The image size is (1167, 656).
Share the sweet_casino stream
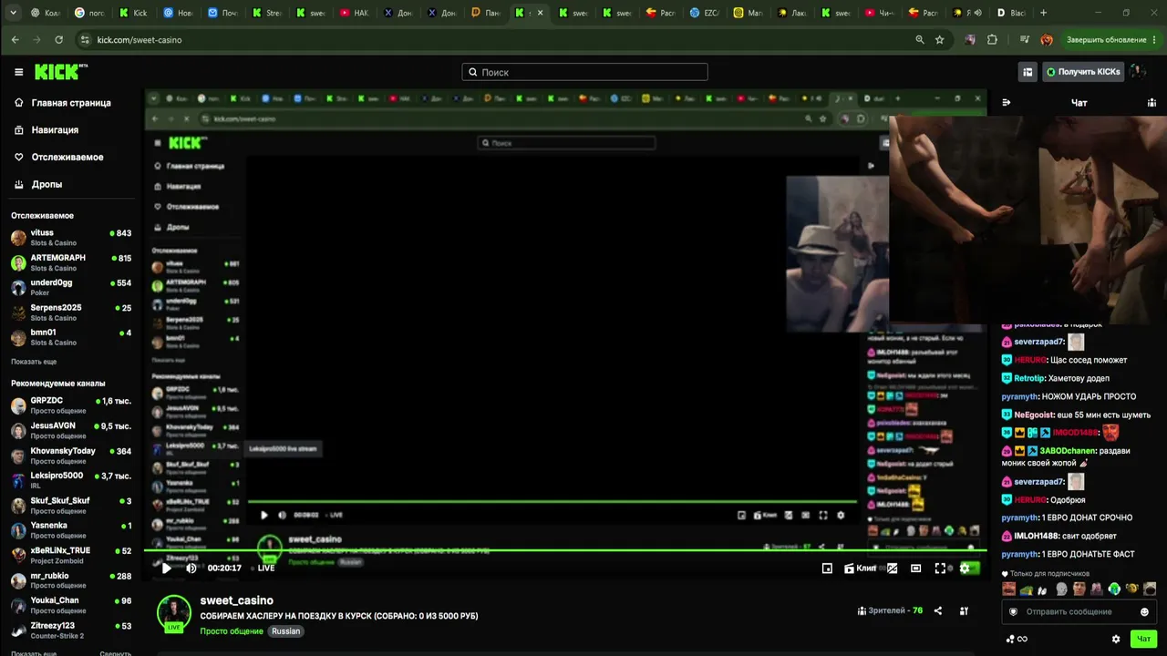(x=938, y=611)
